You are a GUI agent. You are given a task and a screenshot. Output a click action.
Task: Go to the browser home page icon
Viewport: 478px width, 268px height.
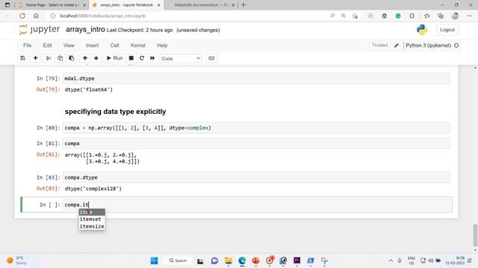point(36,16)
